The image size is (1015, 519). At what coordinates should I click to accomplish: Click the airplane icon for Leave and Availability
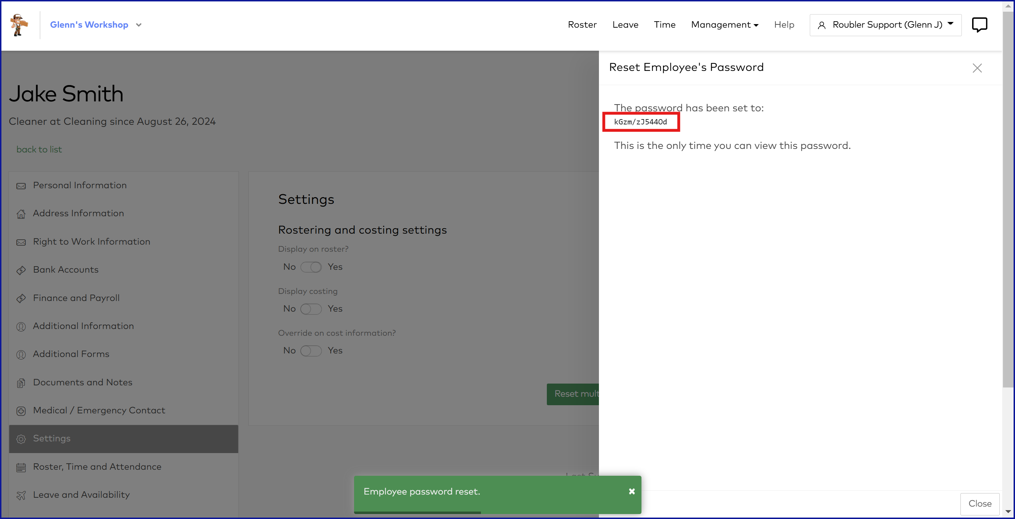[x=21, y=495]
